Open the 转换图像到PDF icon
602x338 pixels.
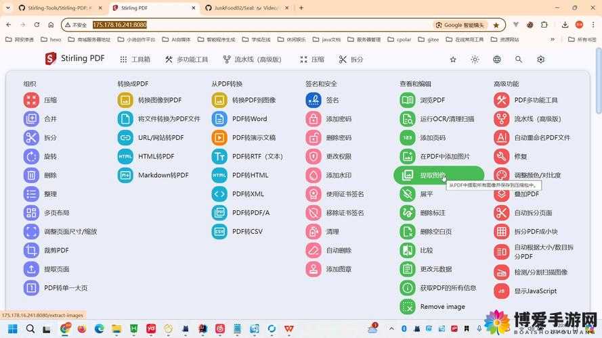coord(125,100)
